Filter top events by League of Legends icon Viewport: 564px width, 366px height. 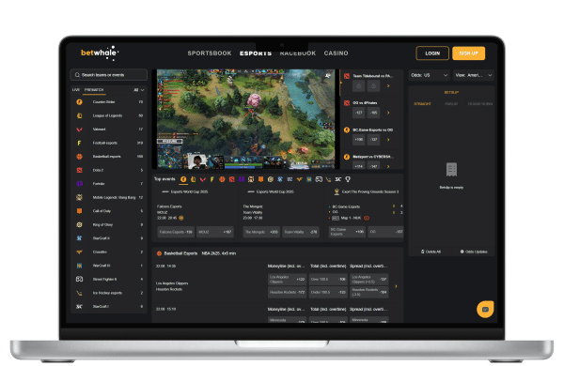(193, 179)
